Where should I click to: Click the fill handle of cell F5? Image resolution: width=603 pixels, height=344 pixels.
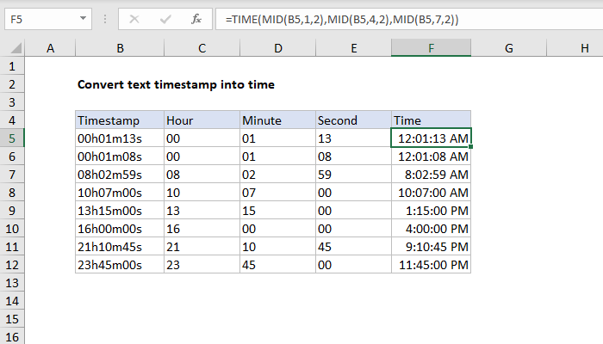[470, 147]
